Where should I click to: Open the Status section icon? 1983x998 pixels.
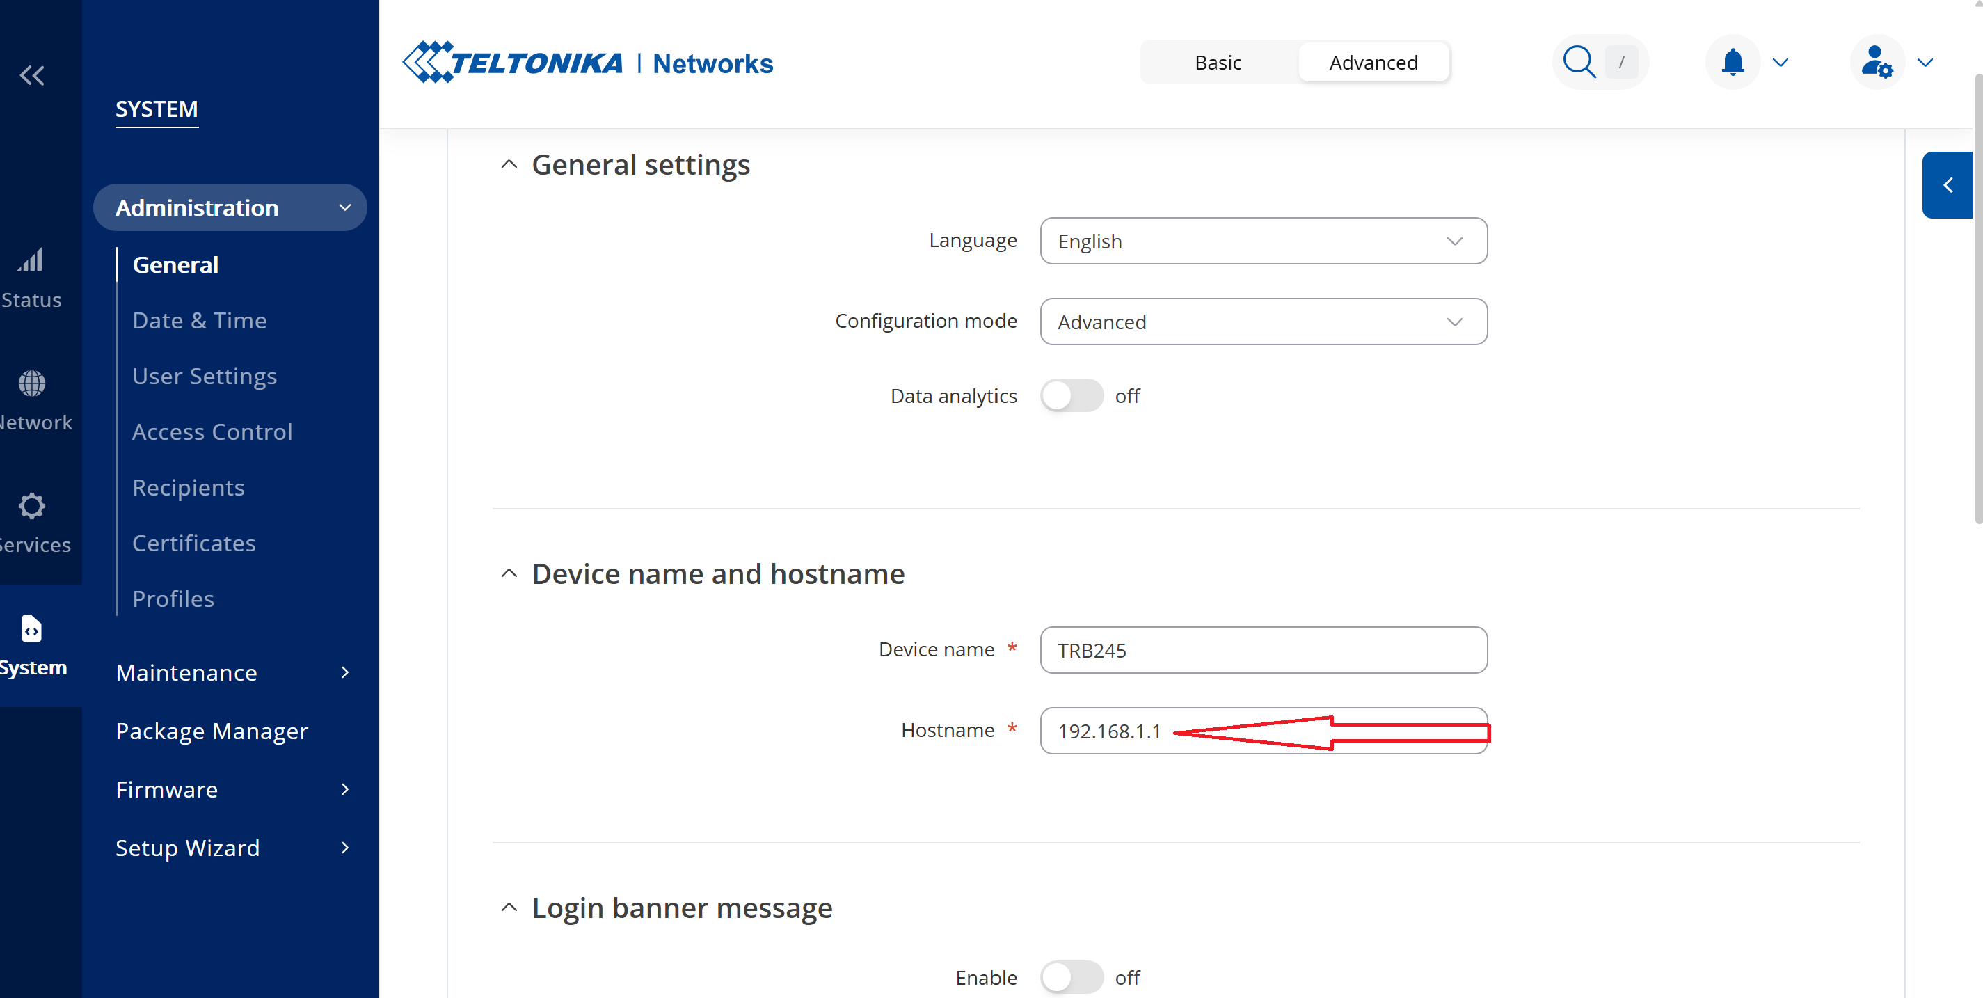pyautogui.click(x=31, y=260)
